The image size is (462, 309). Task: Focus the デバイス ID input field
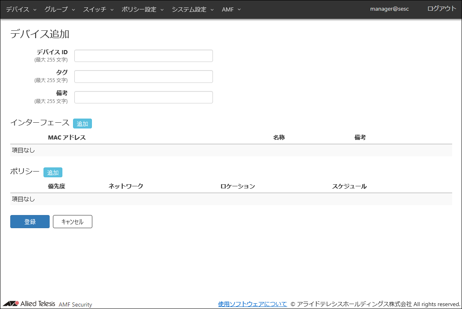point(144,56)
